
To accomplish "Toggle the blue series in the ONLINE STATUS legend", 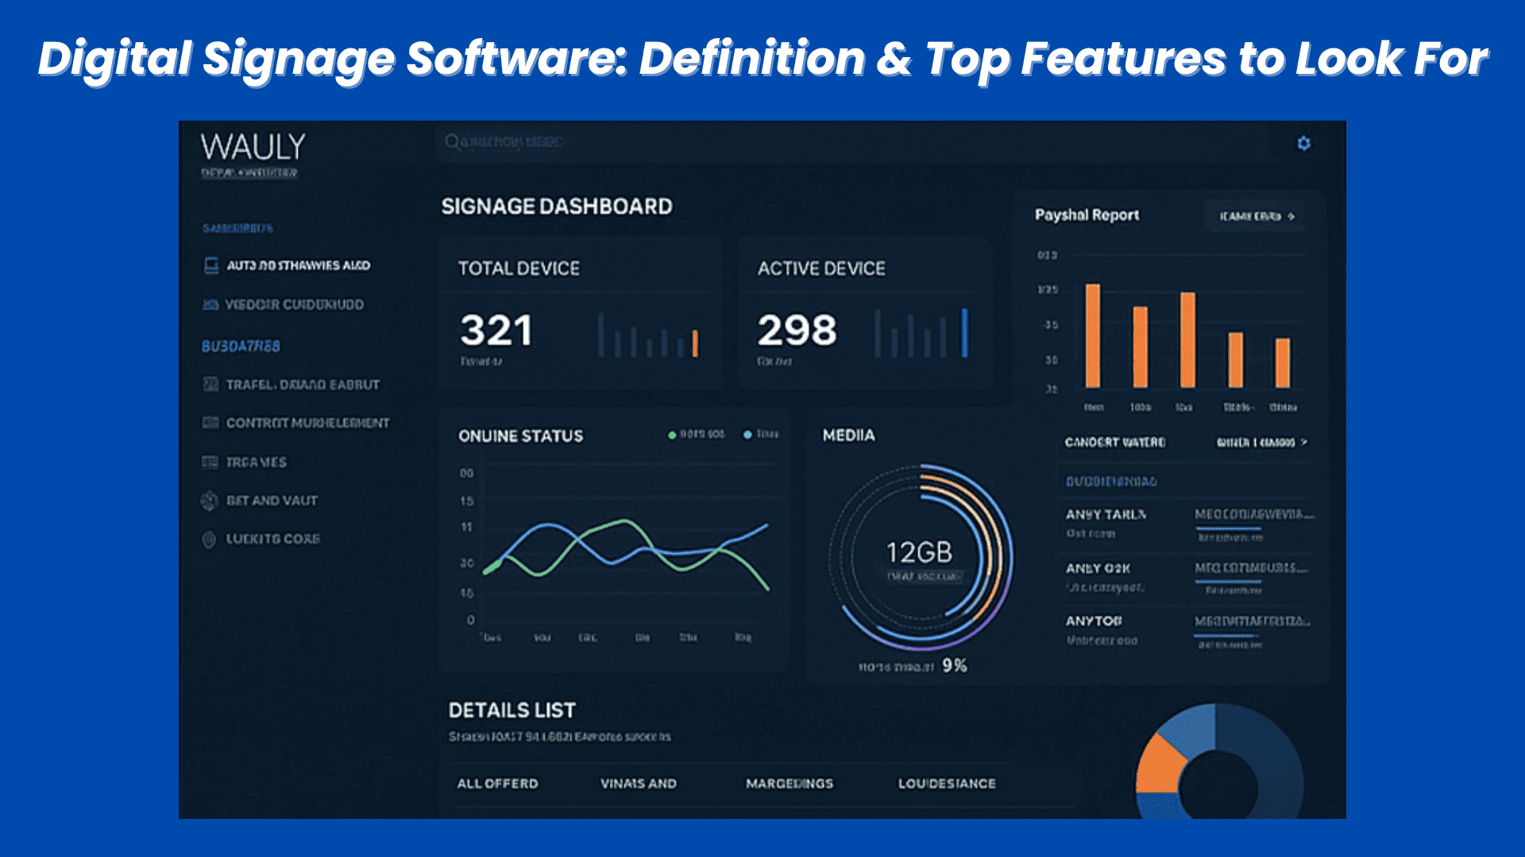I will tap(747, 435).
